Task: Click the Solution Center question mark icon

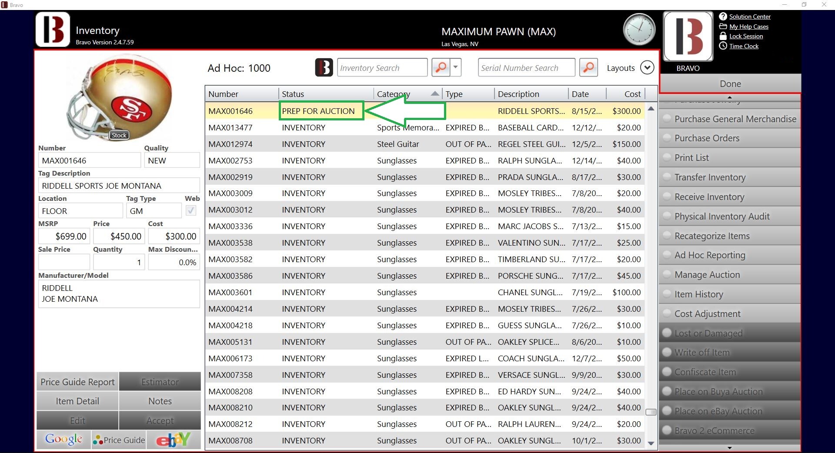Action: [x=723, y=17]
